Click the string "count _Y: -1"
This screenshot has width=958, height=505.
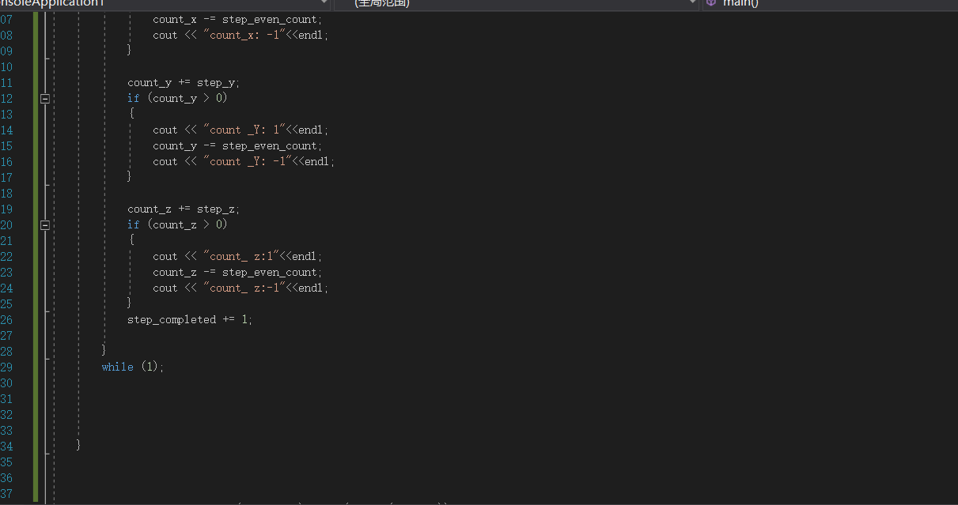click(x=246, y=161)
